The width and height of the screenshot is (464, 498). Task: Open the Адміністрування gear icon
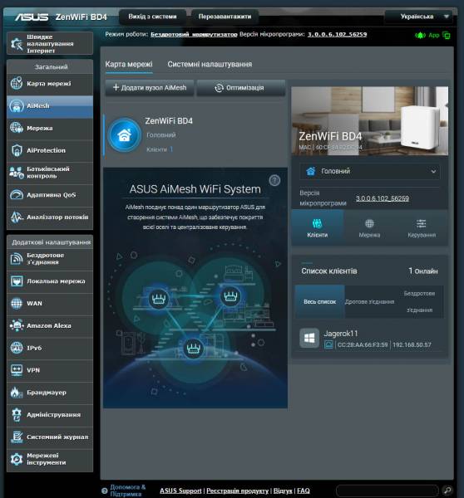pos(17,415)
